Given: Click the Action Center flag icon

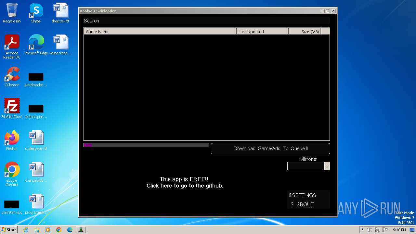Looking at the screenshot, I should coord(385,230).
